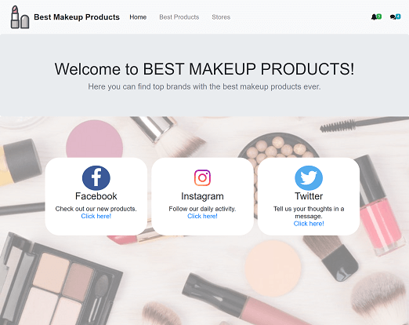Click the Facebook logo icon
This screenshot has height=325, width=409.
pos(96,178)
